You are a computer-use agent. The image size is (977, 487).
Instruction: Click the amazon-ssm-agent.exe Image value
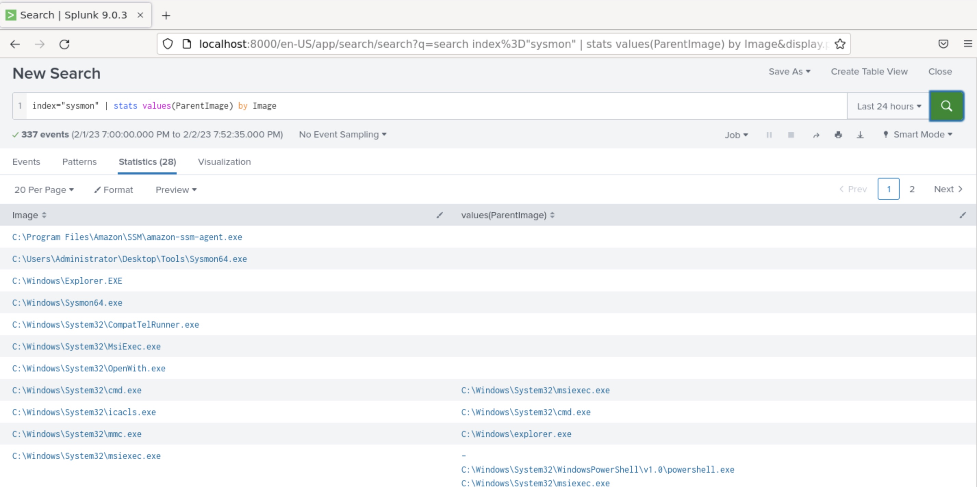point(127,237)
